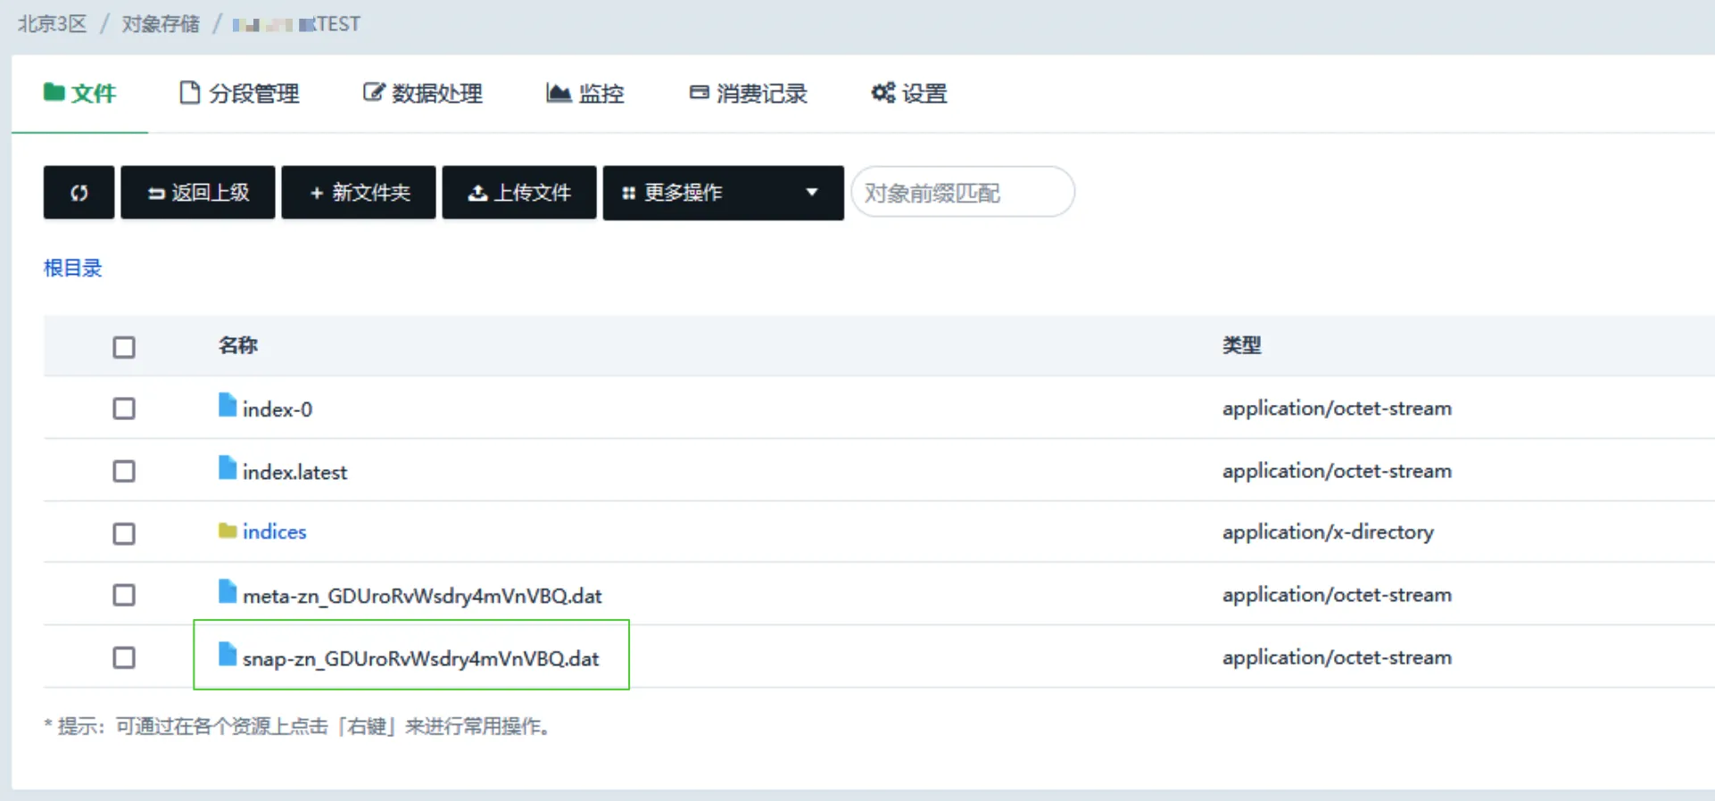Create a folder with 新文件夹 button
The width and height of the screenshot is (1715, 801).
click(x=359, y=193)
